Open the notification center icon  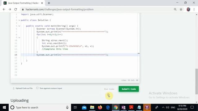192,108
